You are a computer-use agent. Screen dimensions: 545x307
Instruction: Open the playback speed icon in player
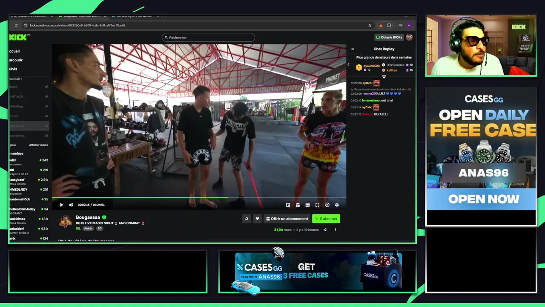click(x=327, y=205)
